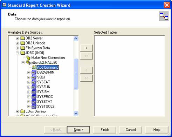
Task: Collapse the jdbc:db2:MALL60 connection node
Action: (23, 63)
